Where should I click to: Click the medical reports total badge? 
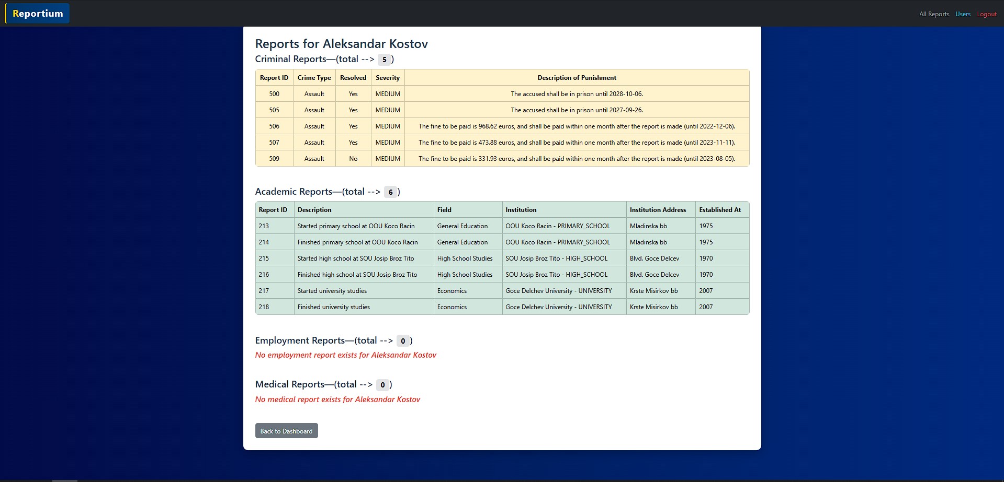pyautogui.click(x=382, y=385)
